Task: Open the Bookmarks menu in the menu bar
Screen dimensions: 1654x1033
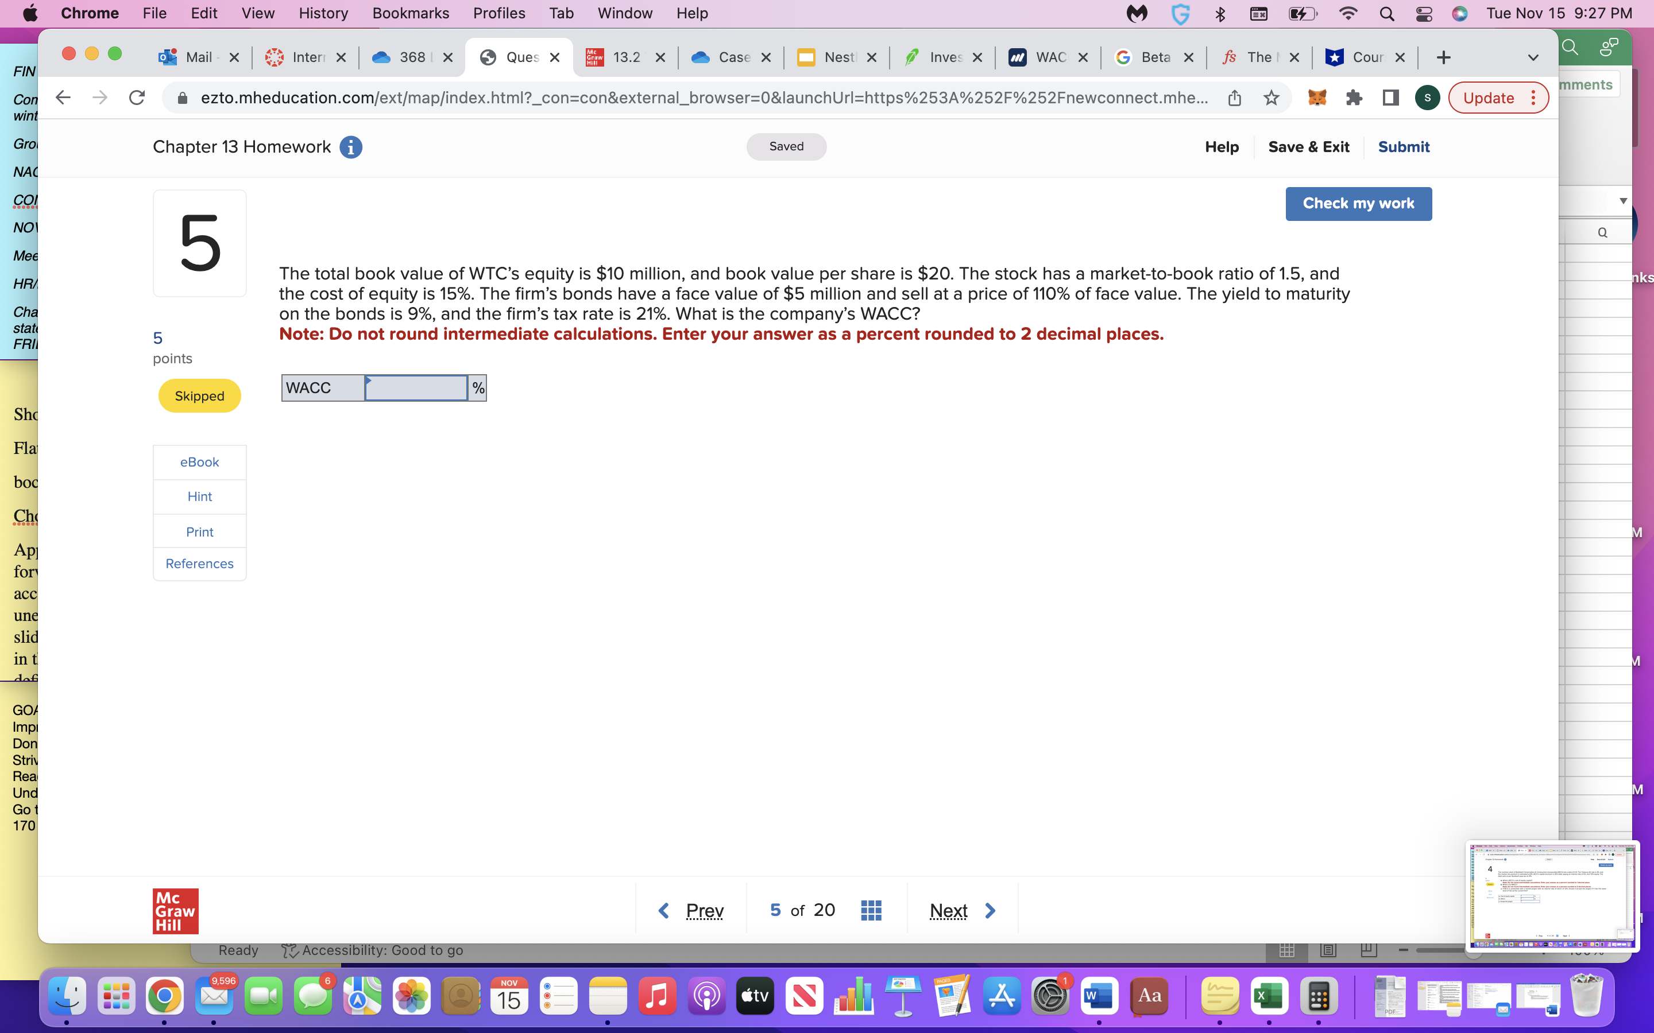Action: (x=410, y=13)
